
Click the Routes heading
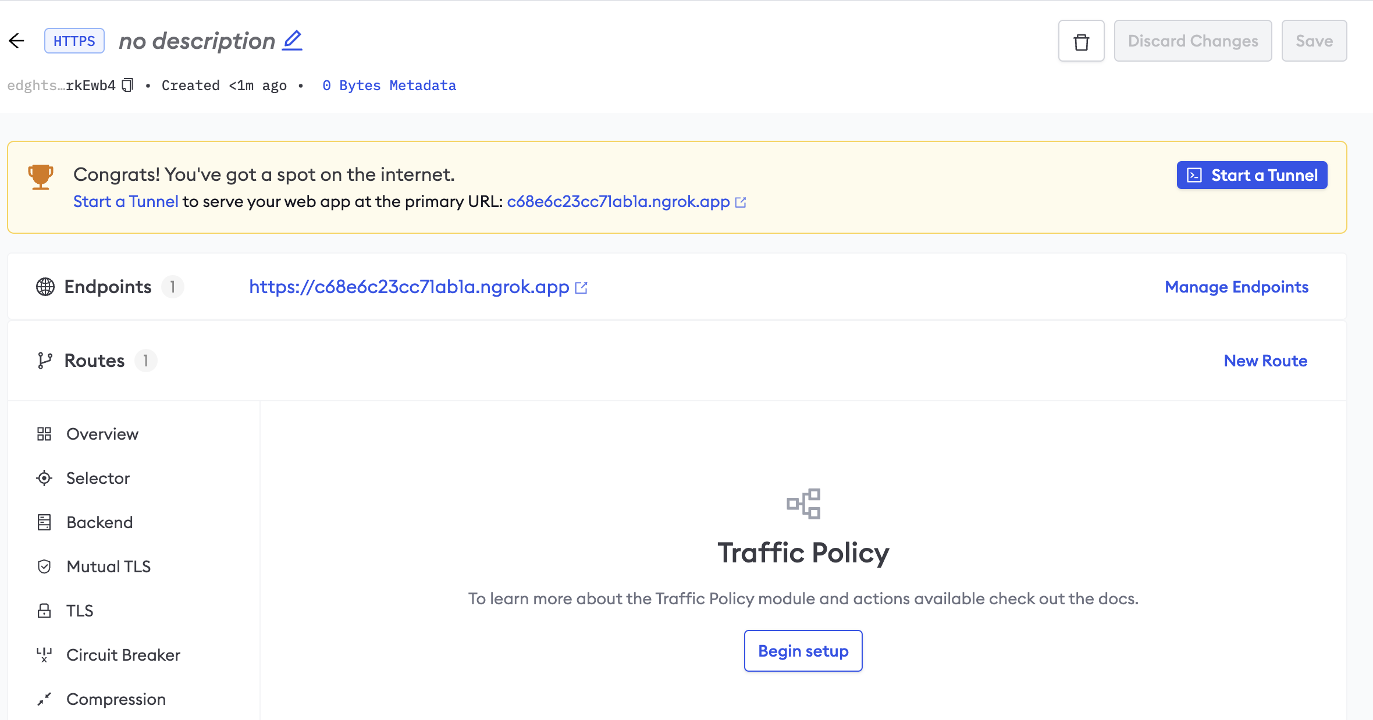click(94, 361)
